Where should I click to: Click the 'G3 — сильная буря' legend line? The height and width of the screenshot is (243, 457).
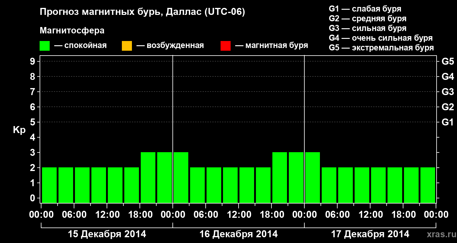(x=368, y=28)
